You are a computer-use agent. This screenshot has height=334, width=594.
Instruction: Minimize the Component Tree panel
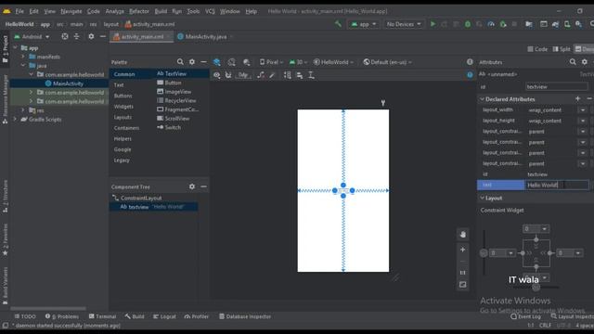[x=204, y=186]
